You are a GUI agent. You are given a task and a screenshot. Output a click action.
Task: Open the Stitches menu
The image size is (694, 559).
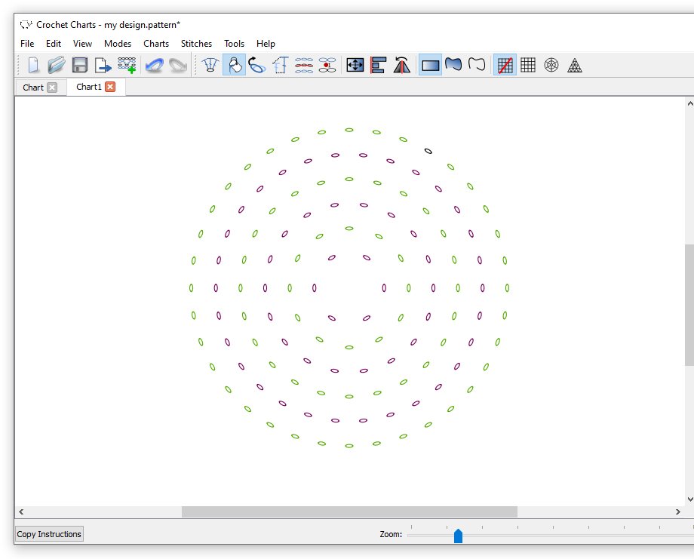pyautogui.click(x=196, y=43)
